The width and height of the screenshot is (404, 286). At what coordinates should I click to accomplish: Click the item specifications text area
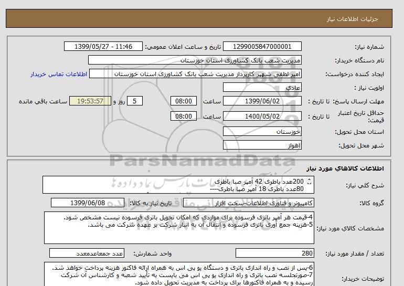[179, 228]
